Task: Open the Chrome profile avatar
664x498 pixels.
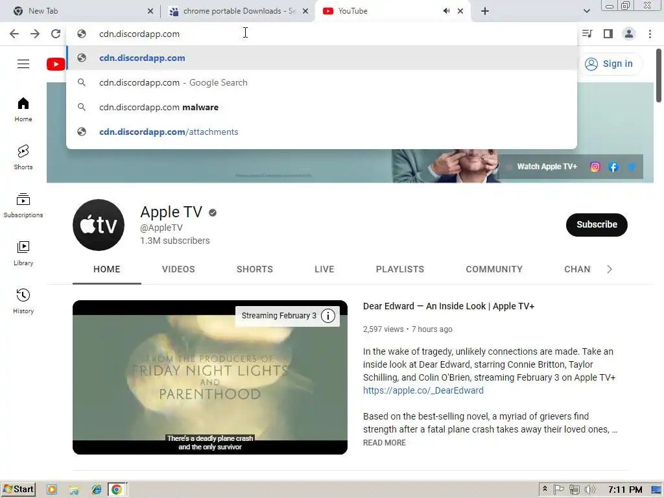Action: coord(629,34)
